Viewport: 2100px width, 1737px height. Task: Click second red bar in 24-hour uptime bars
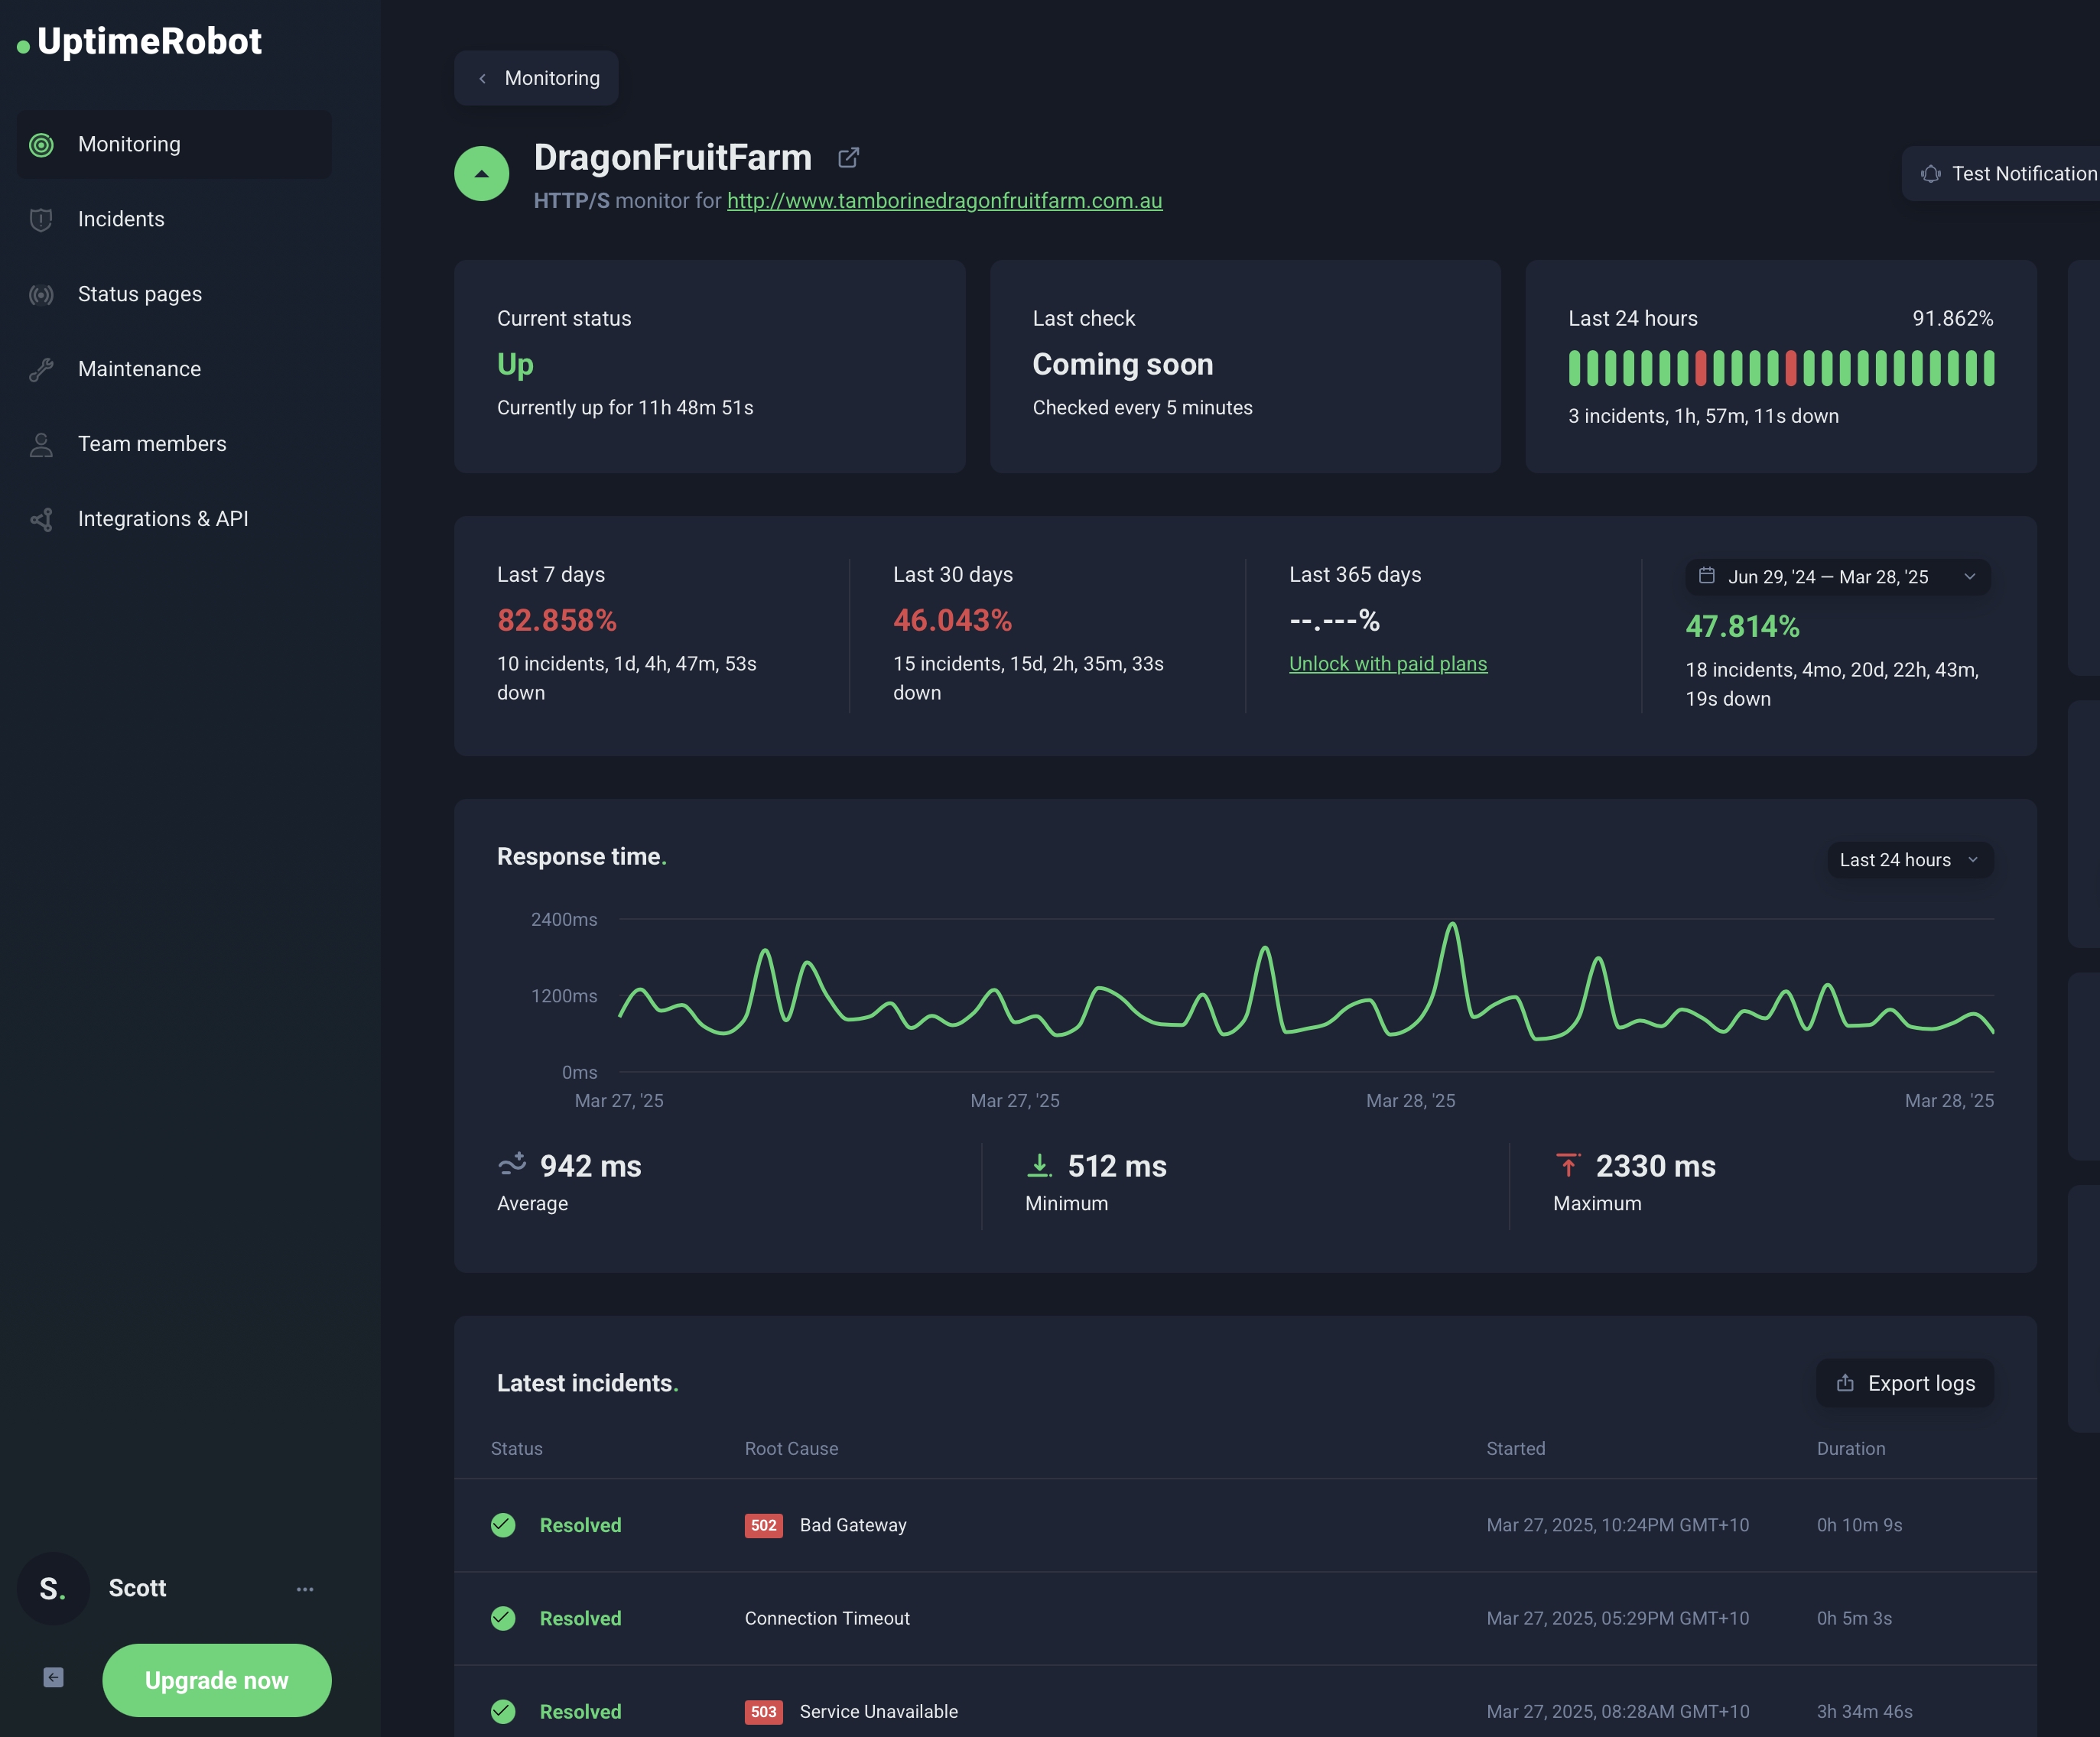(1791, 368)
